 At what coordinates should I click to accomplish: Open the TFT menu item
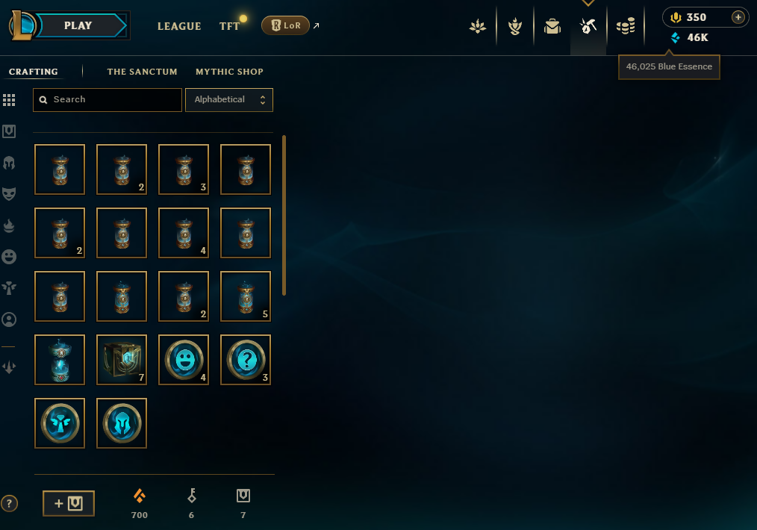click(230, 26)
